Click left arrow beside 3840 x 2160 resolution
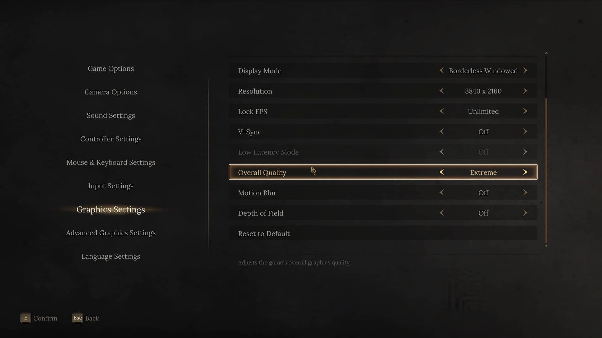The height and width of the screenshot is (338, 602). pyautogui.click(x=442, y=91)
